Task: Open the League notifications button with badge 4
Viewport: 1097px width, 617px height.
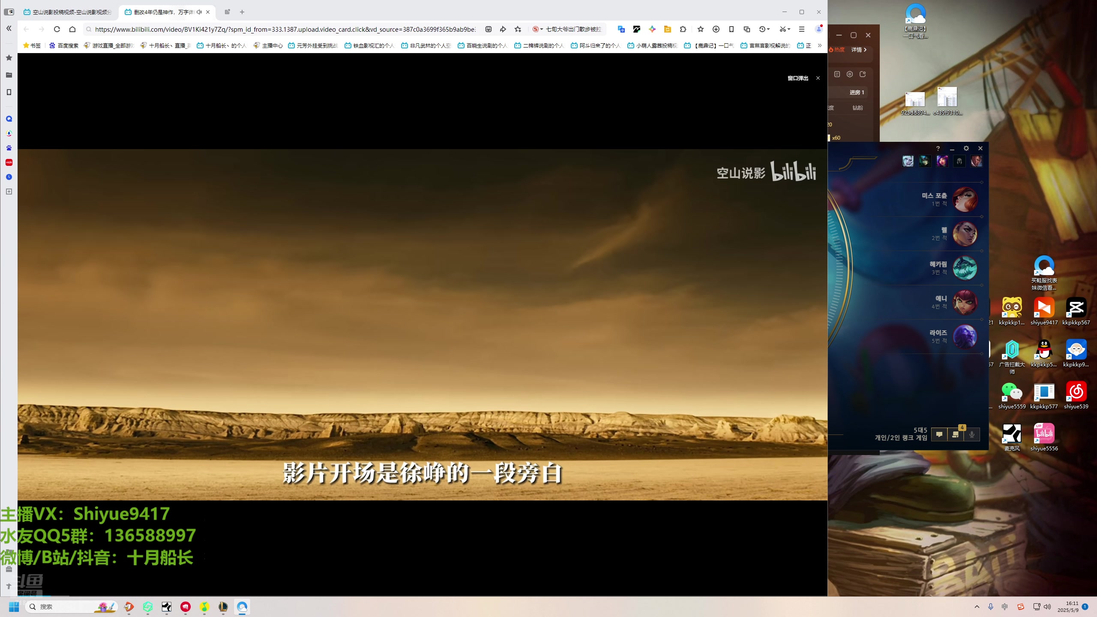Action: (956, 434)
